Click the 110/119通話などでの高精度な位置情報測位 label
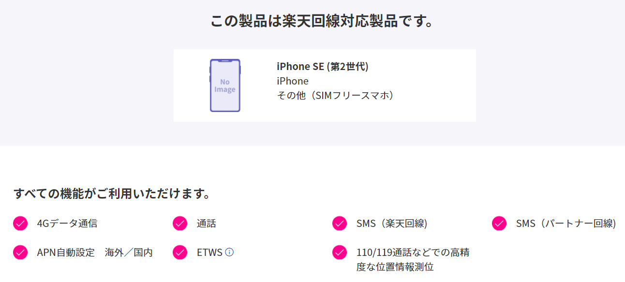Screen dimensions: 625x282 tap(413, 259)
